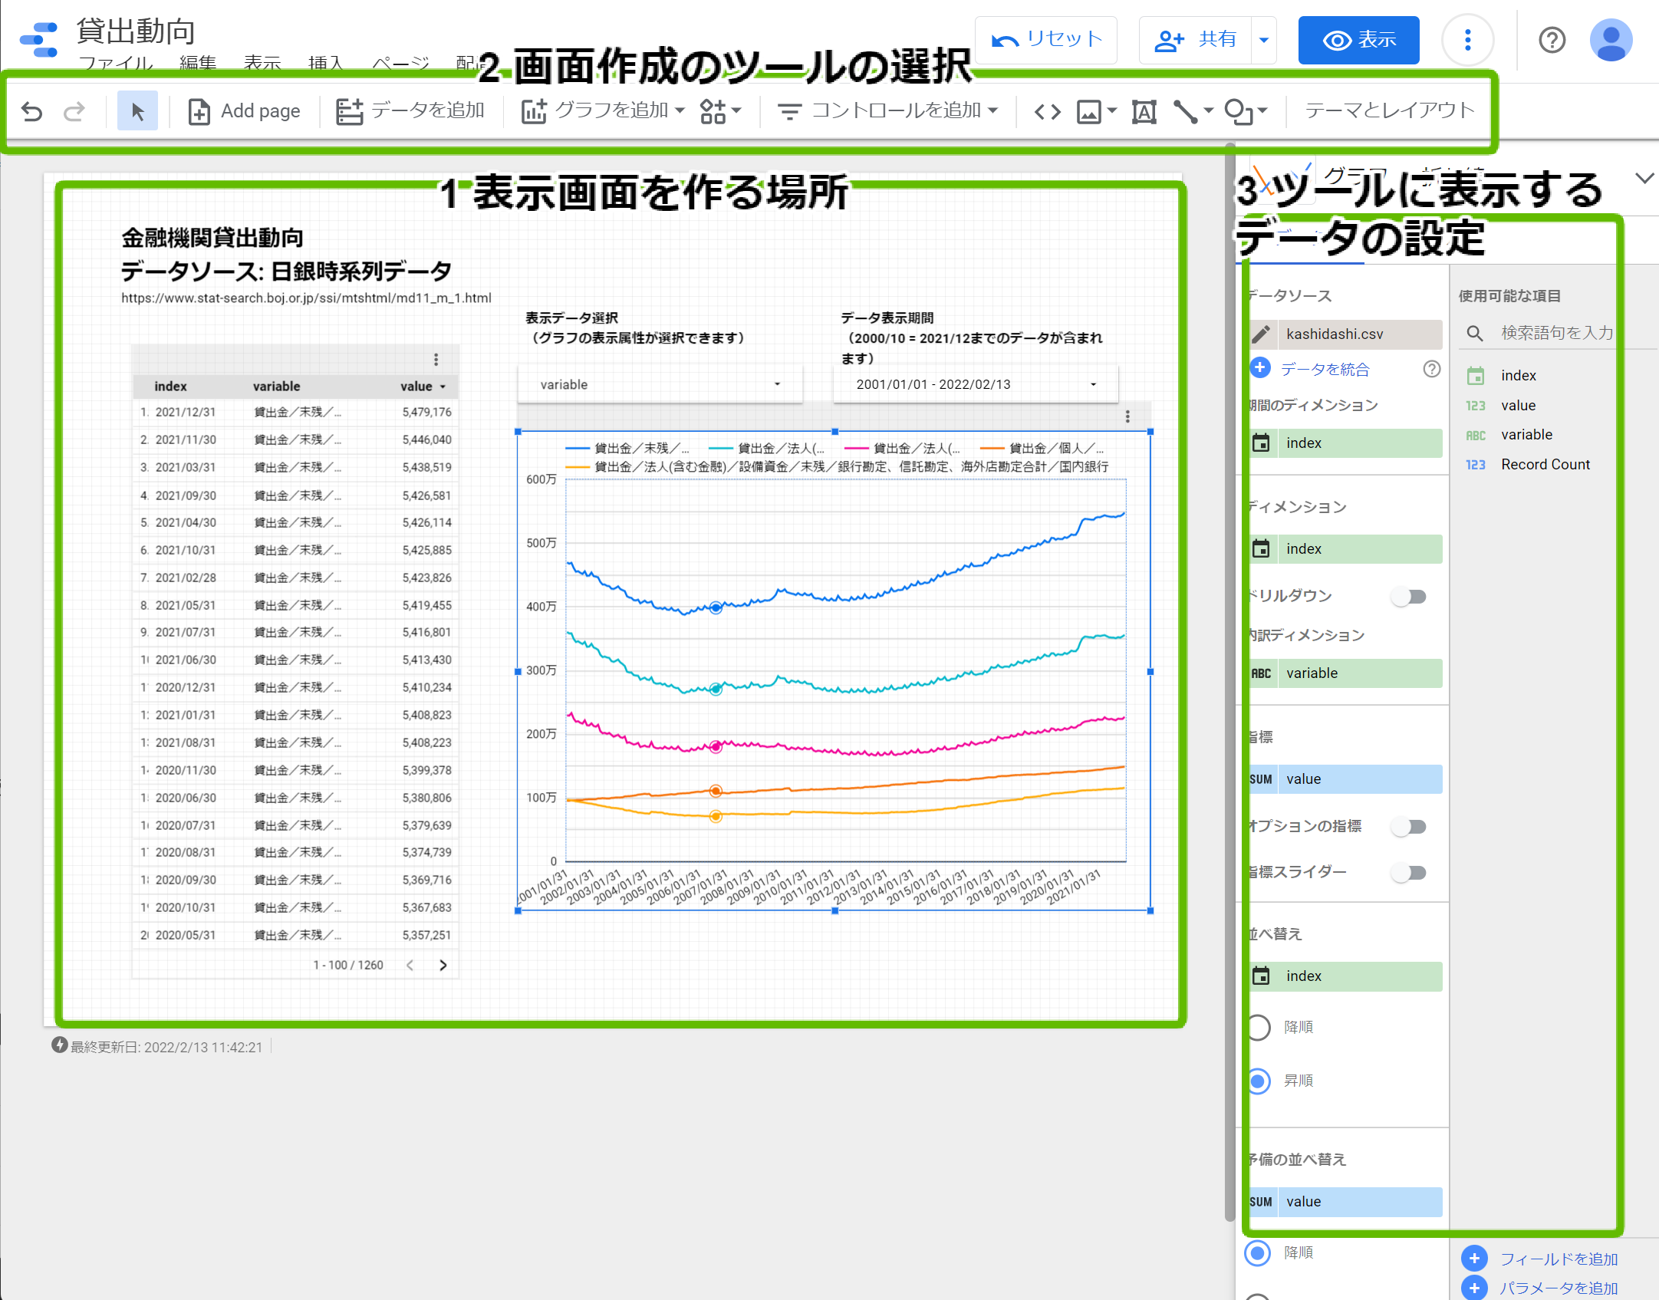Collapse the properties panel chevron

1644,179
